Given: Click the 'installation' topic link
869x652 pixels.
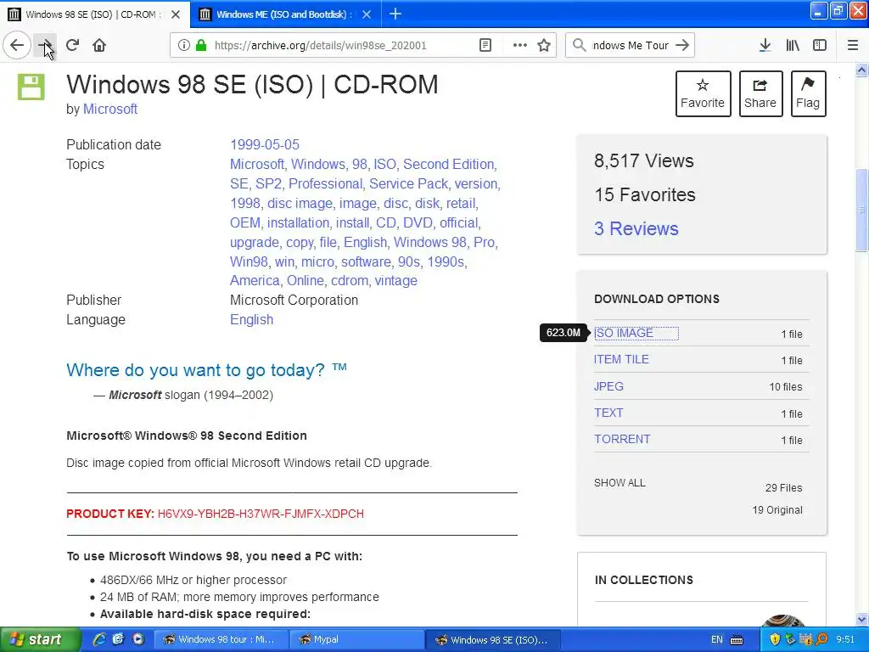Looking at the screenshot, I should pyautogui.click(x=298, y=222).
